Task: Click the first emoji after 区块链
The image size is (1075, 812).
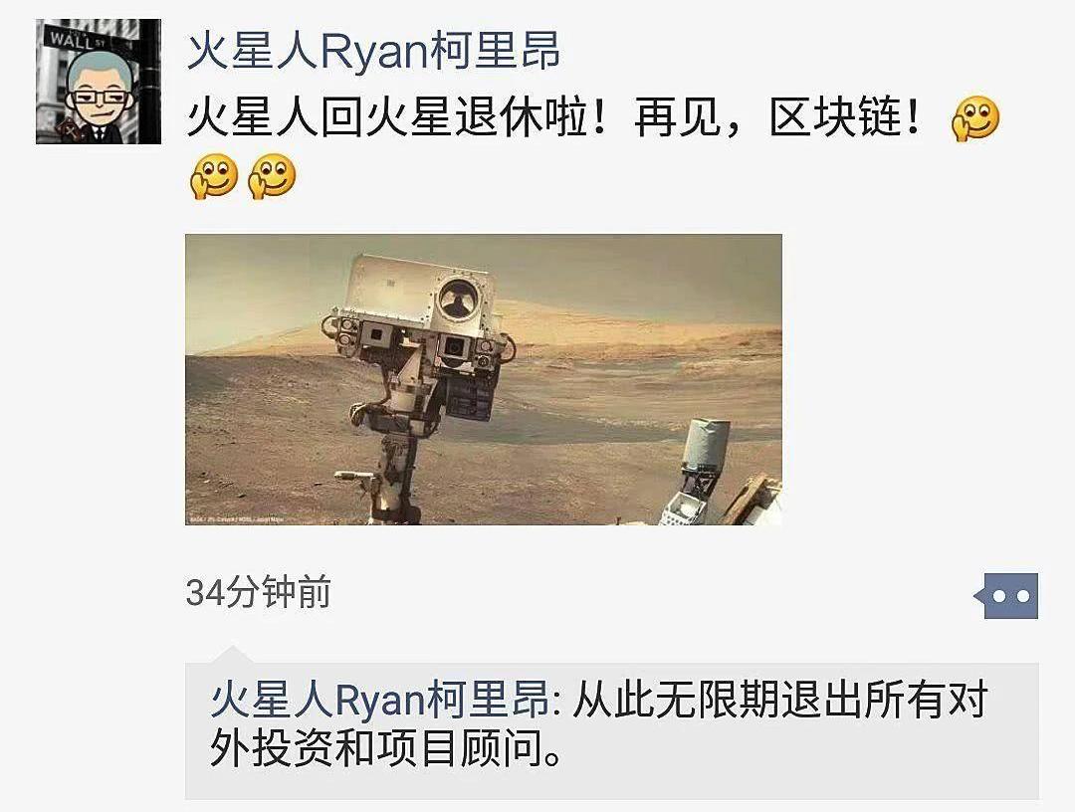Action: [974, 118]
